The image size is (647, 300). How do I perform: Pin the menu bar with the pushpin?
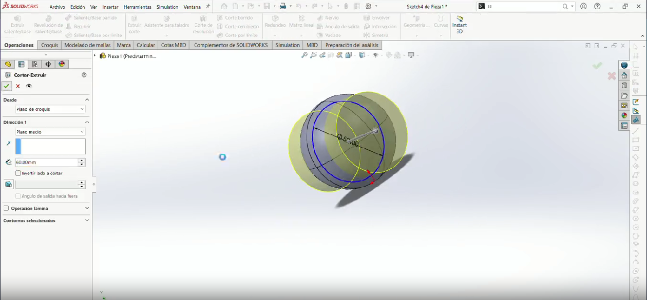tap(208, 7)
